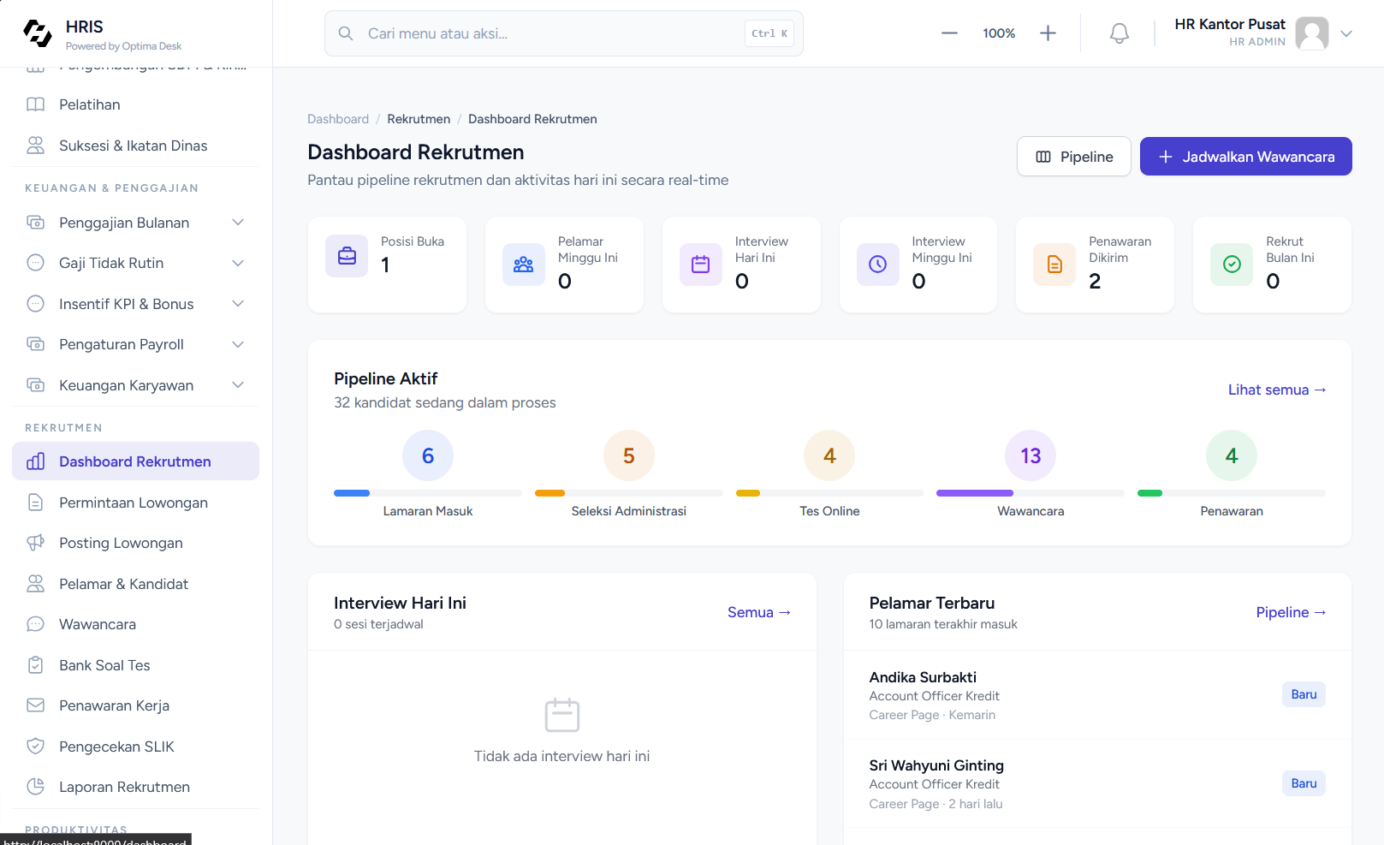Click the Penawaran Kerja envelope icon
Image resolution: width=1384 pixels, height=845 pixels.
point(35,705)
